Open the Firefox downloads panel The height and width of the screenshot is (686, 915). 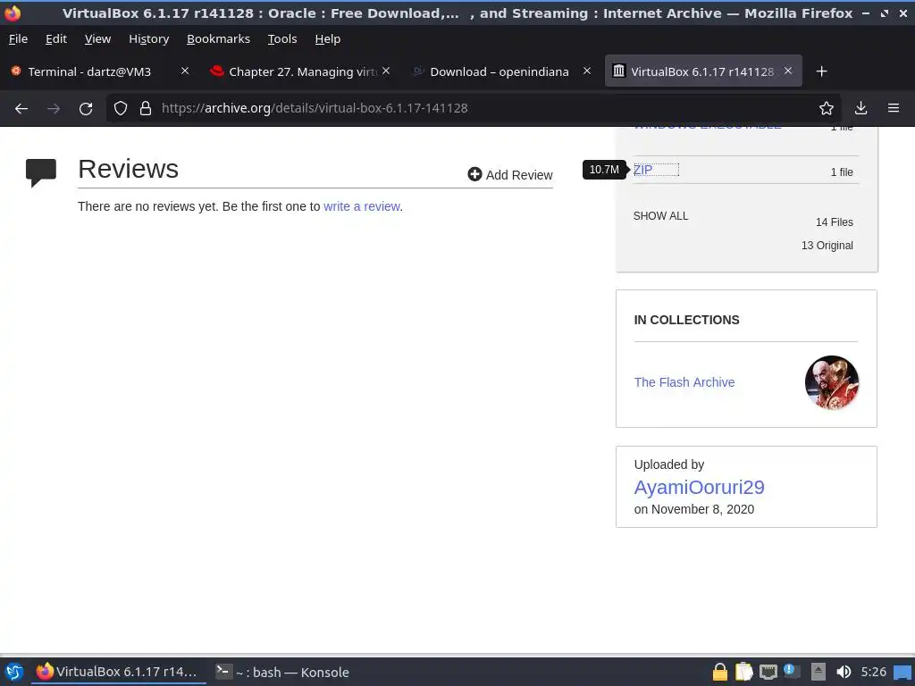pos(860,108)
